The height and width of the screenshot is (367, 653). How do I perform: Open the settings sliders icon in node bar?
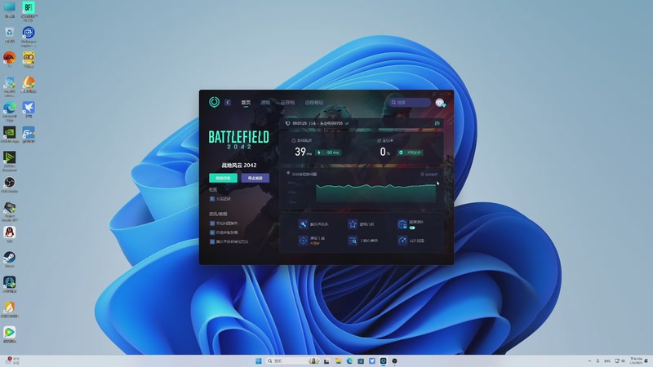tap(437, 123)
